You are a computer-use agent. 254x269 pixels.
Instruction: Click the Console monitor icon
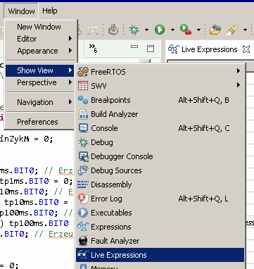click(x=83, y=128)
